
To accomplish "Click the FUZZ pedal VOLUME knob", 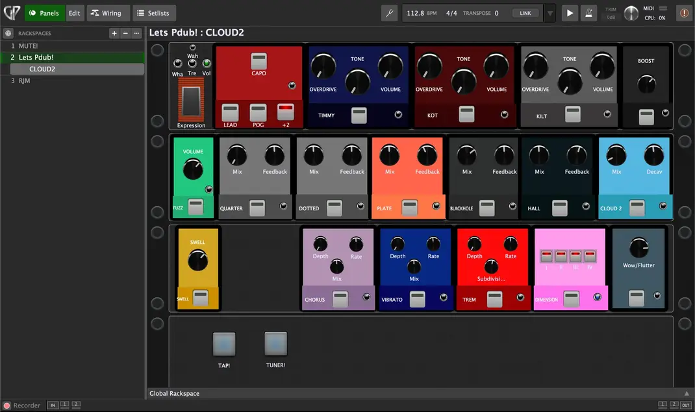I will (193, 169).
